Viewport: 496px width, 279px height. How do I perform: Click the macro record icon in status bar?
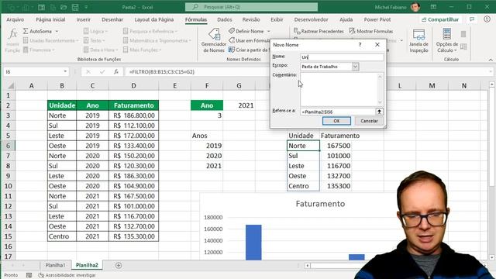(29, 275)
